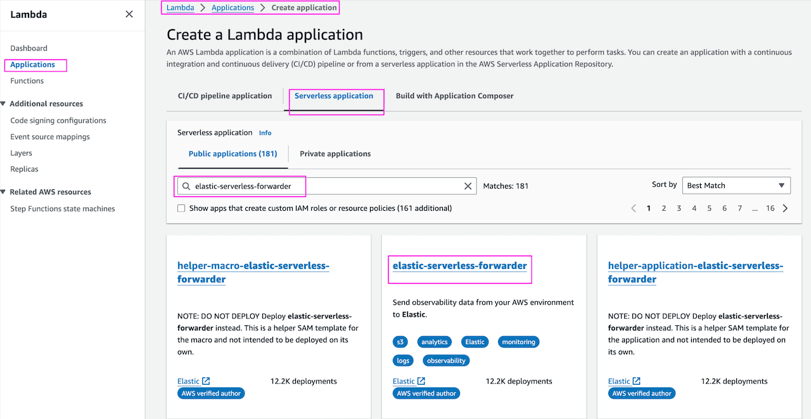The height and width of the screenshot is (419, 811).
Task: Click the observability tag on the forwarder card
Action: point(446,360)
